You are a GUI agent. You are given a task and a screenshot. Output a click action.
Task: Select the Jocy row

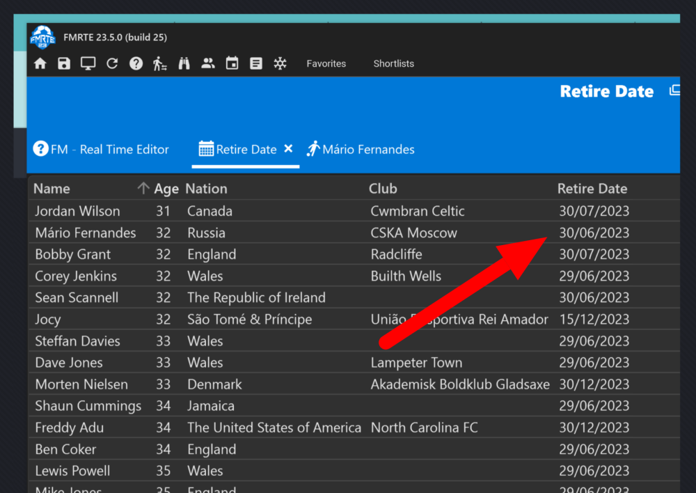coord(354,320)
